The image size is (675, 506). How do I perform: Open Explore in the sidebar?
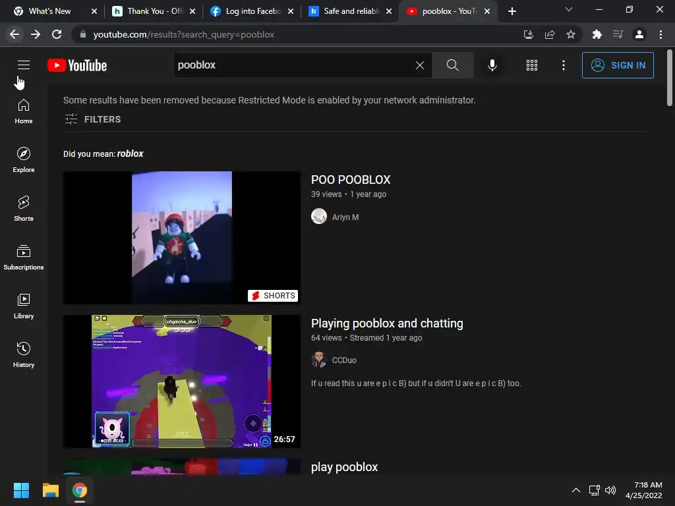coord(24,160)
